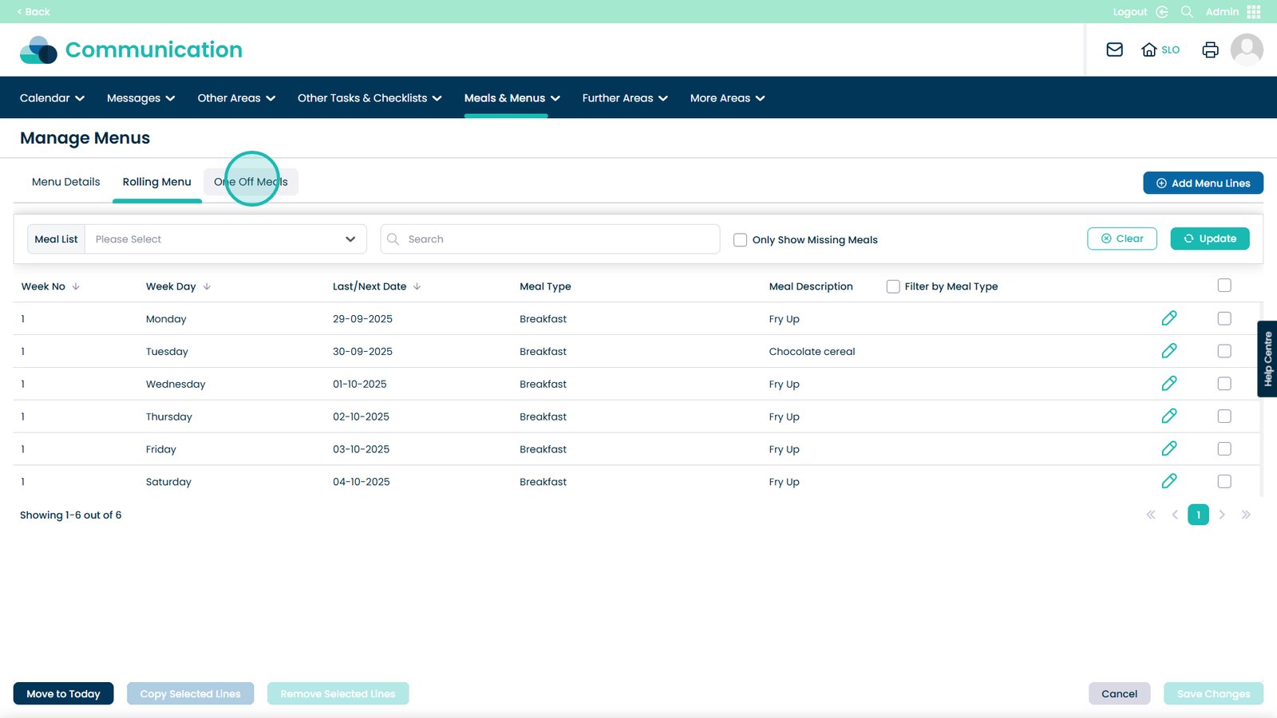Image resolution: width=1277 pixels, height=718 pixels.
Task: Expand the Meals & Menus menu
Action: point(512,98)
